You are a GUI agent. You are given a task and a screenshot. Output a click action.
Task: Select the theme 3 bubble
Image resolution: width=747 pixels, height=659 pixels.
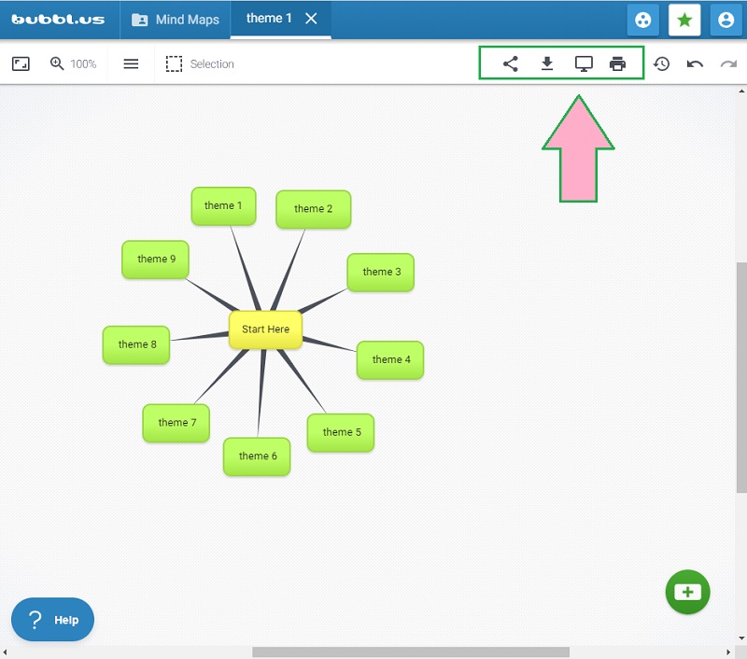(x=381, y=272)
